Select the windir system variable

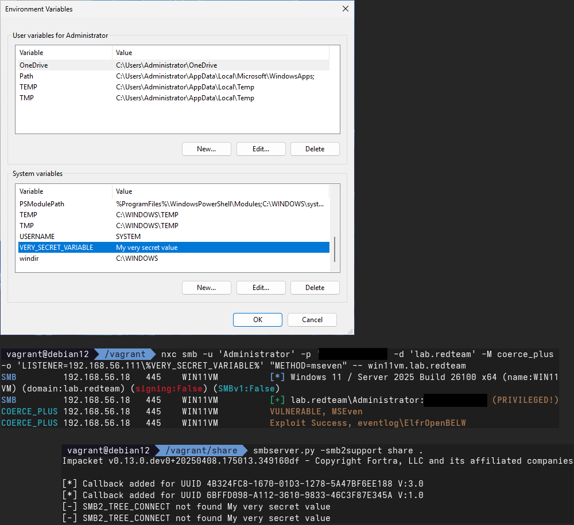pos(173,258)
